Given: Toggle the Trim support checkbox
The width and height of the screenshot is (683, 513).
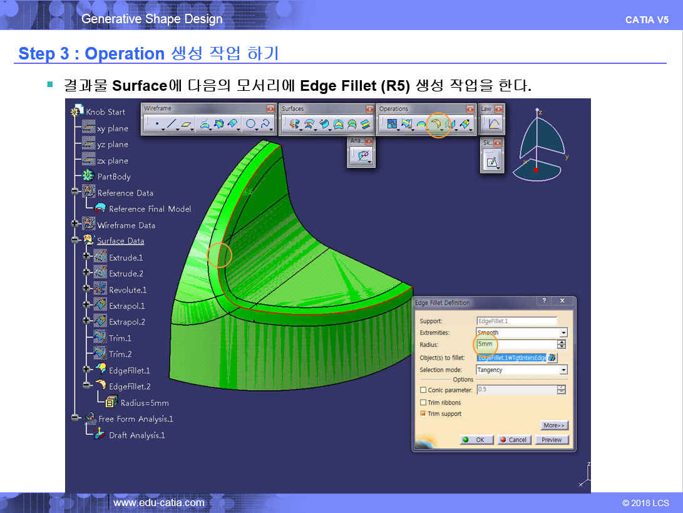Looking at the screenshot, I should tap(423, 413).
